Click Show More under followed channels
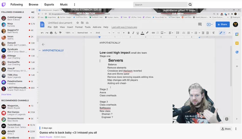This screenshot has height=139, width=242. point(6,95)
